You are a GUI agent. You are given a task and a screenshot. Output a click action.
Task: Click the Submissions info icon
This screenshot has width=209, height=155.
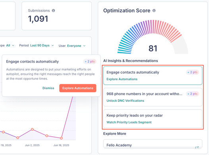[53, 10]
